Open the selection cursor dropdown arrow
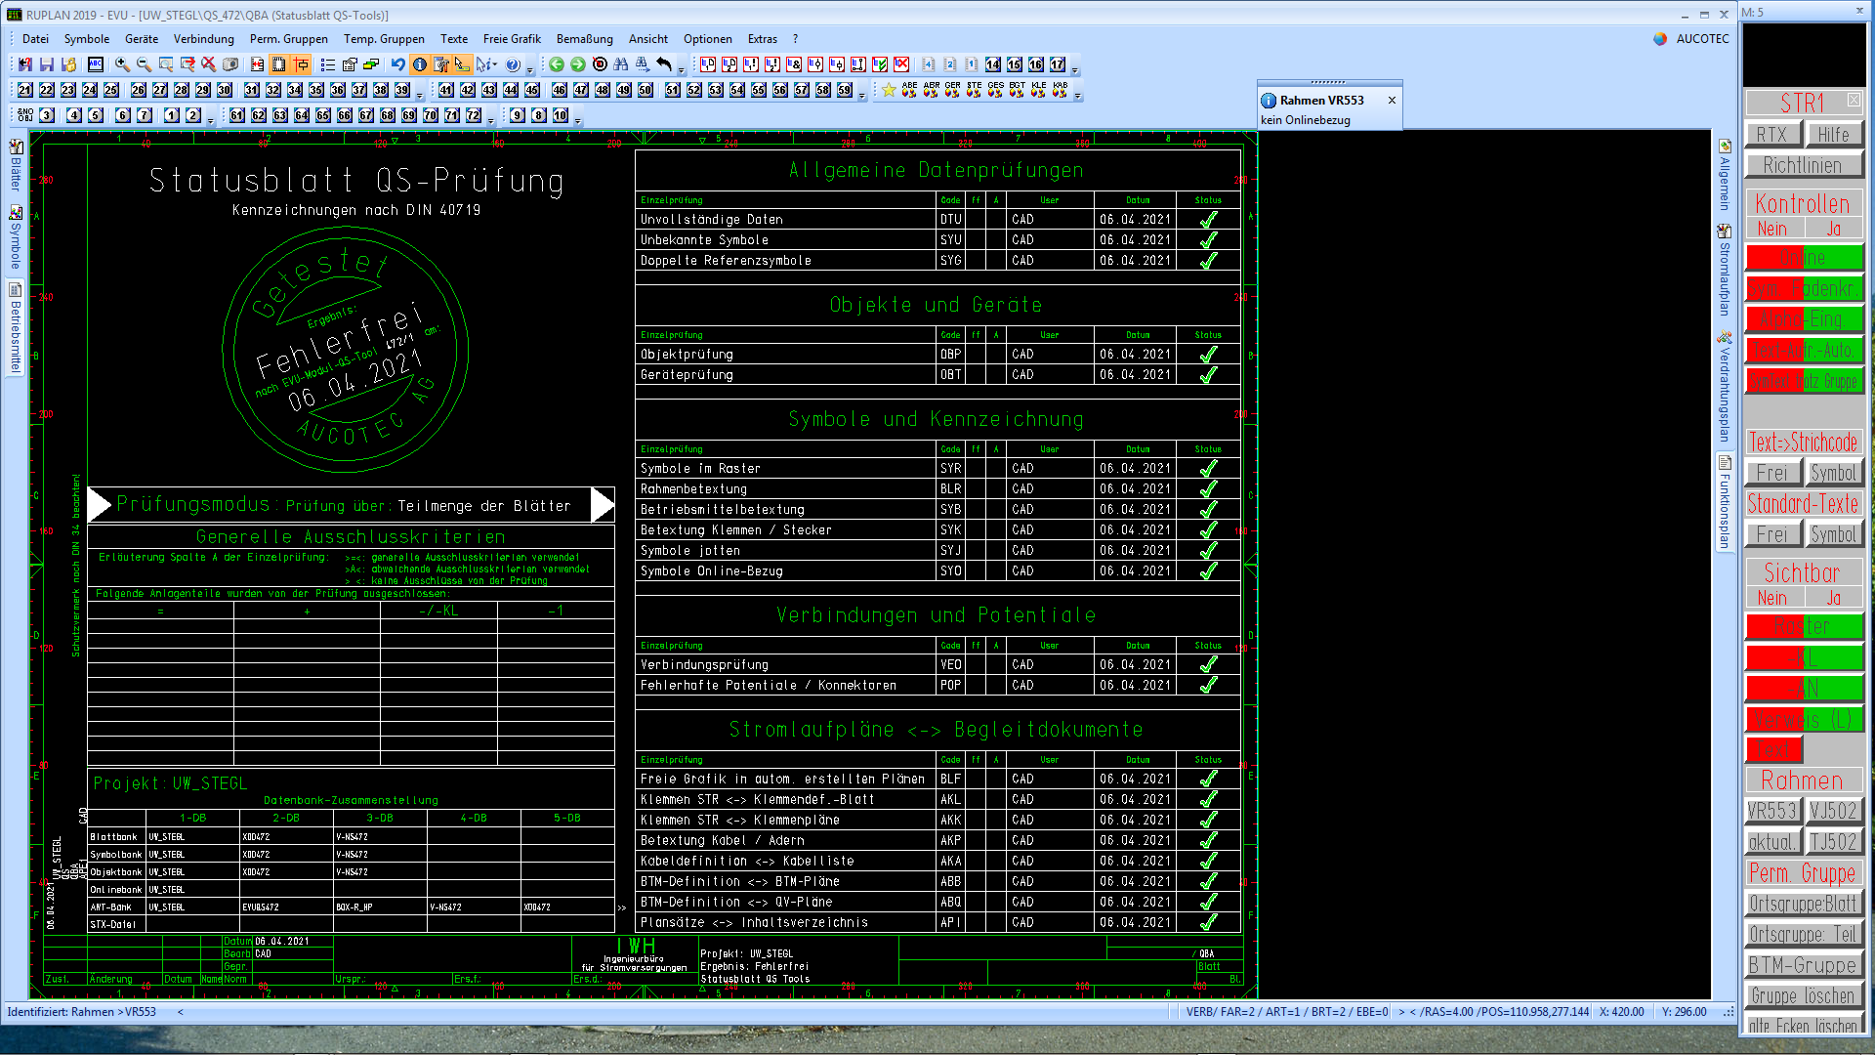The height and width of the screenshot is (1055, 1875). tap(495, 64)
